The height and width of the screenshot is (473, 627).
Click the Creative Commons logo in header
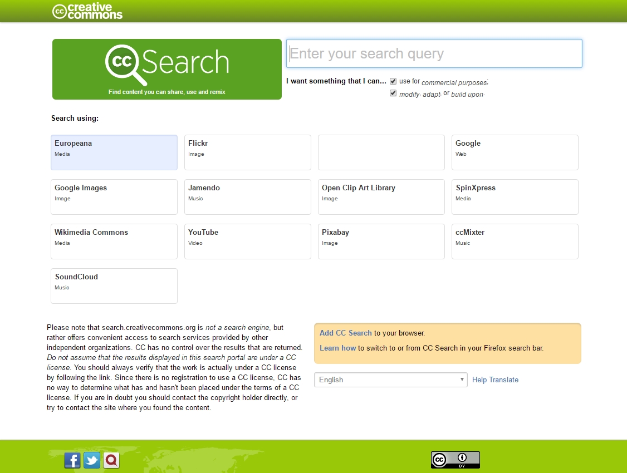click(x=87, y=11)
